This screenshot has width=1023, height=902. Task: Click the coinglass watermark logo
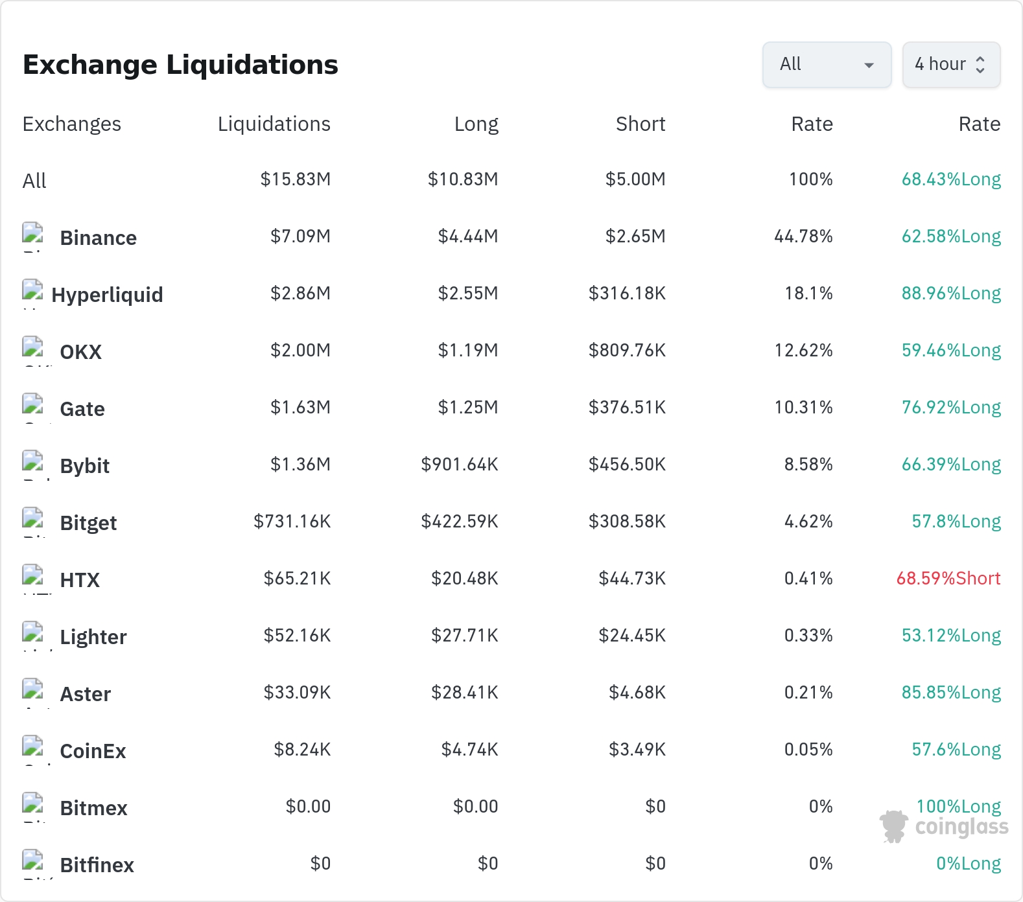pos(944,827)
